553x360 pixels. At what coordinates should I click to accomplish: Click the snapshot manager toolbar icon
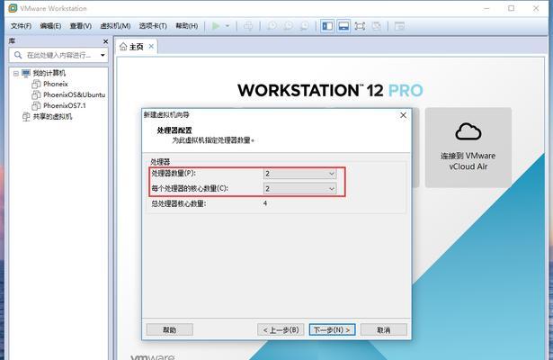[304, 26]
